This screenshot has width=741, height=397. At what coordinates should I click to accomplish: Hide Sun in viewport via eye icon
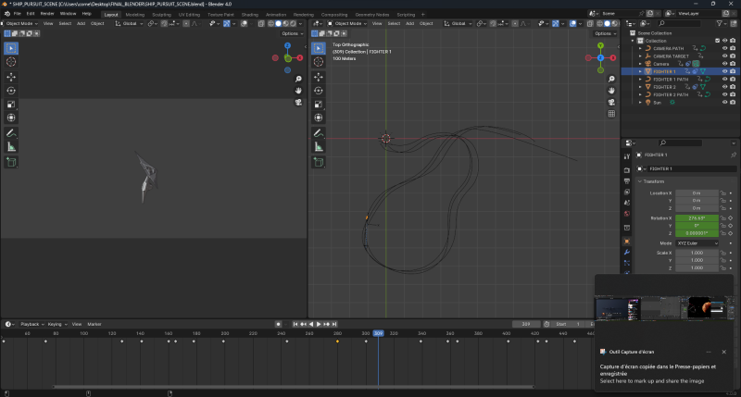tap(724, 103)
